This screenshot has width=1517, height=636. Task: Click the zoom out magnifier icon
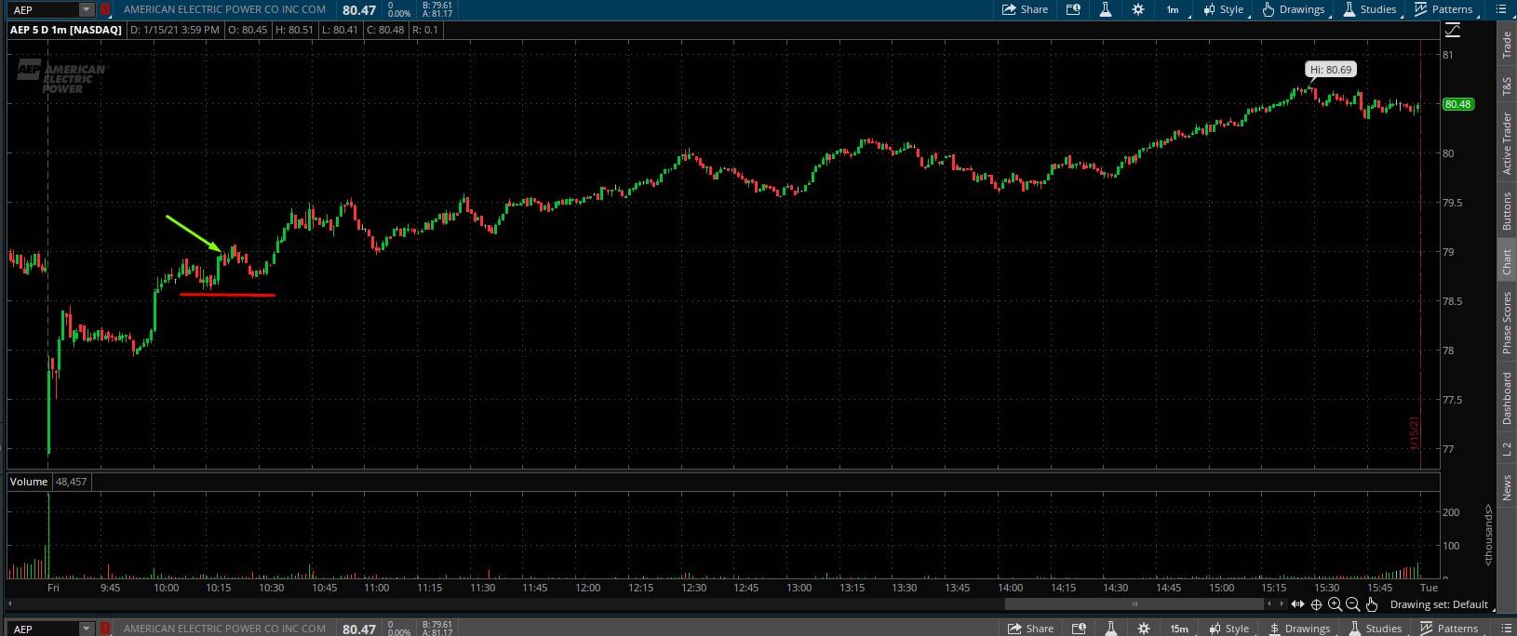tap(1352, 604)
